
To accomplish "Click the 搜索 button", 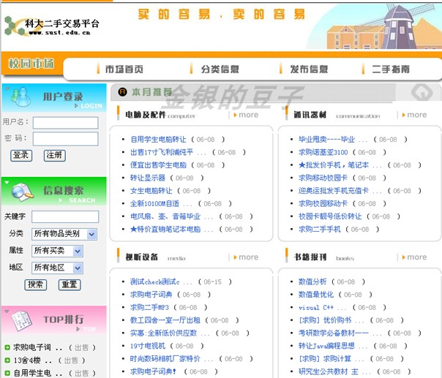I will 36,284.
